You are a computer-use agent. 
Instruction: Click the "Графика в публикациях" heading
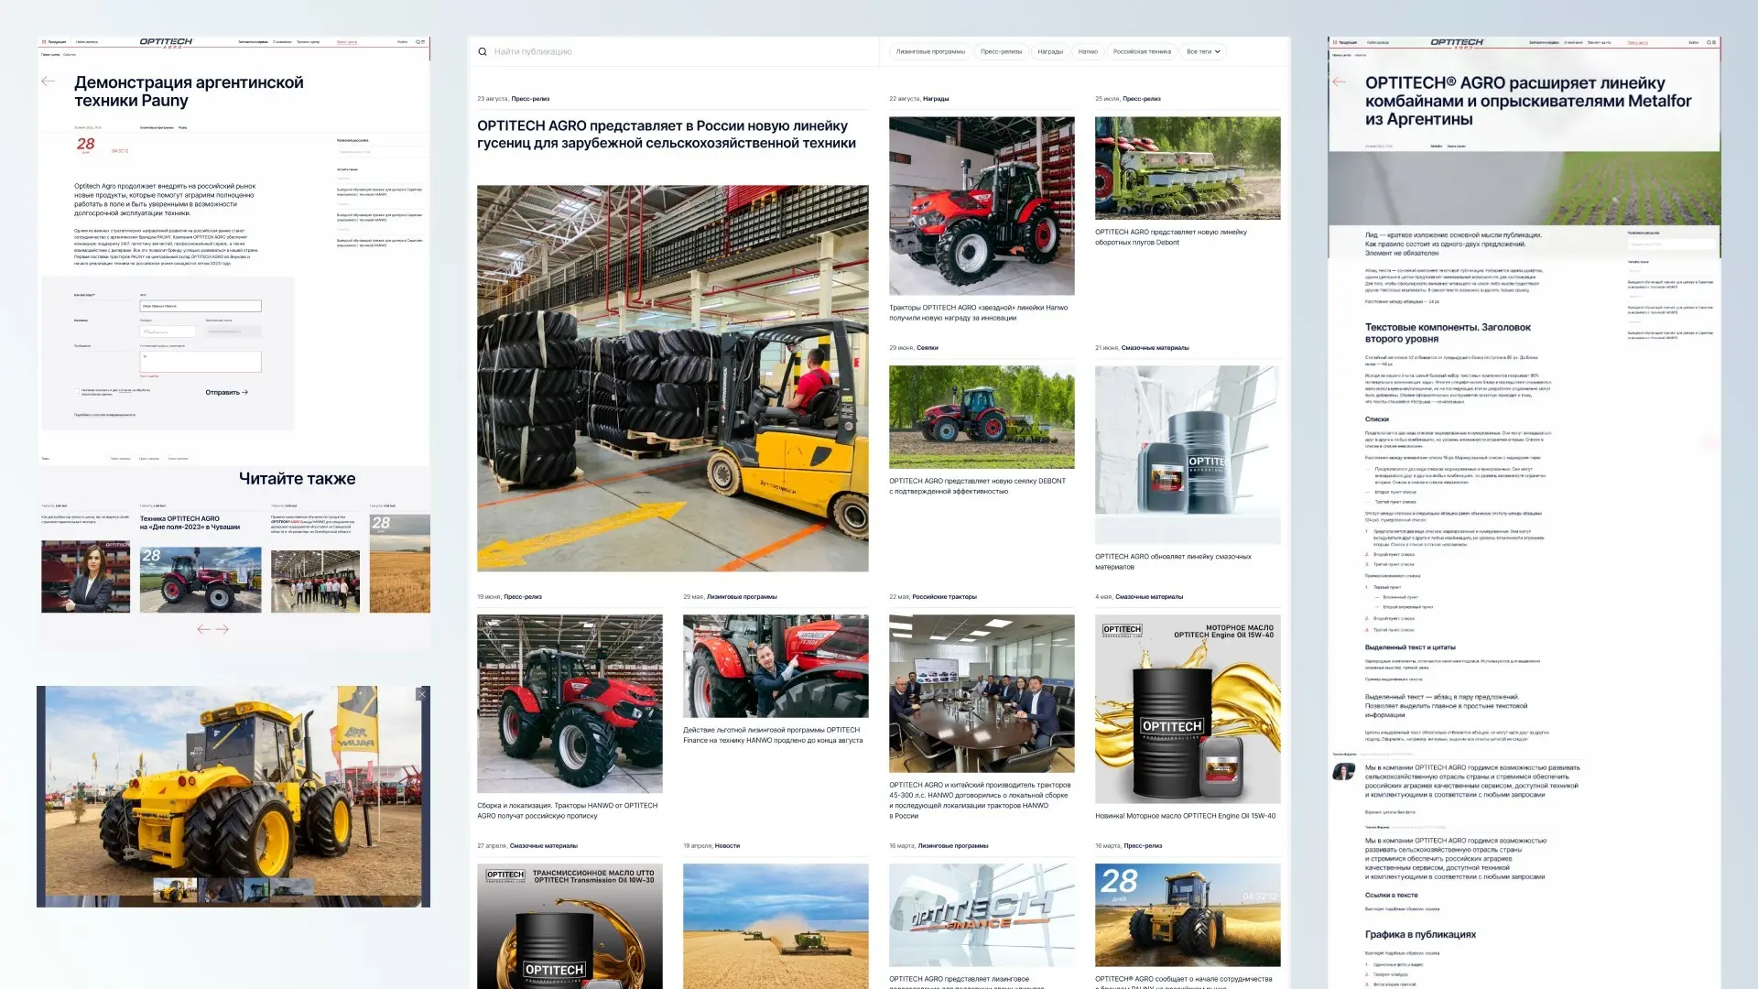click(1420, 935)
